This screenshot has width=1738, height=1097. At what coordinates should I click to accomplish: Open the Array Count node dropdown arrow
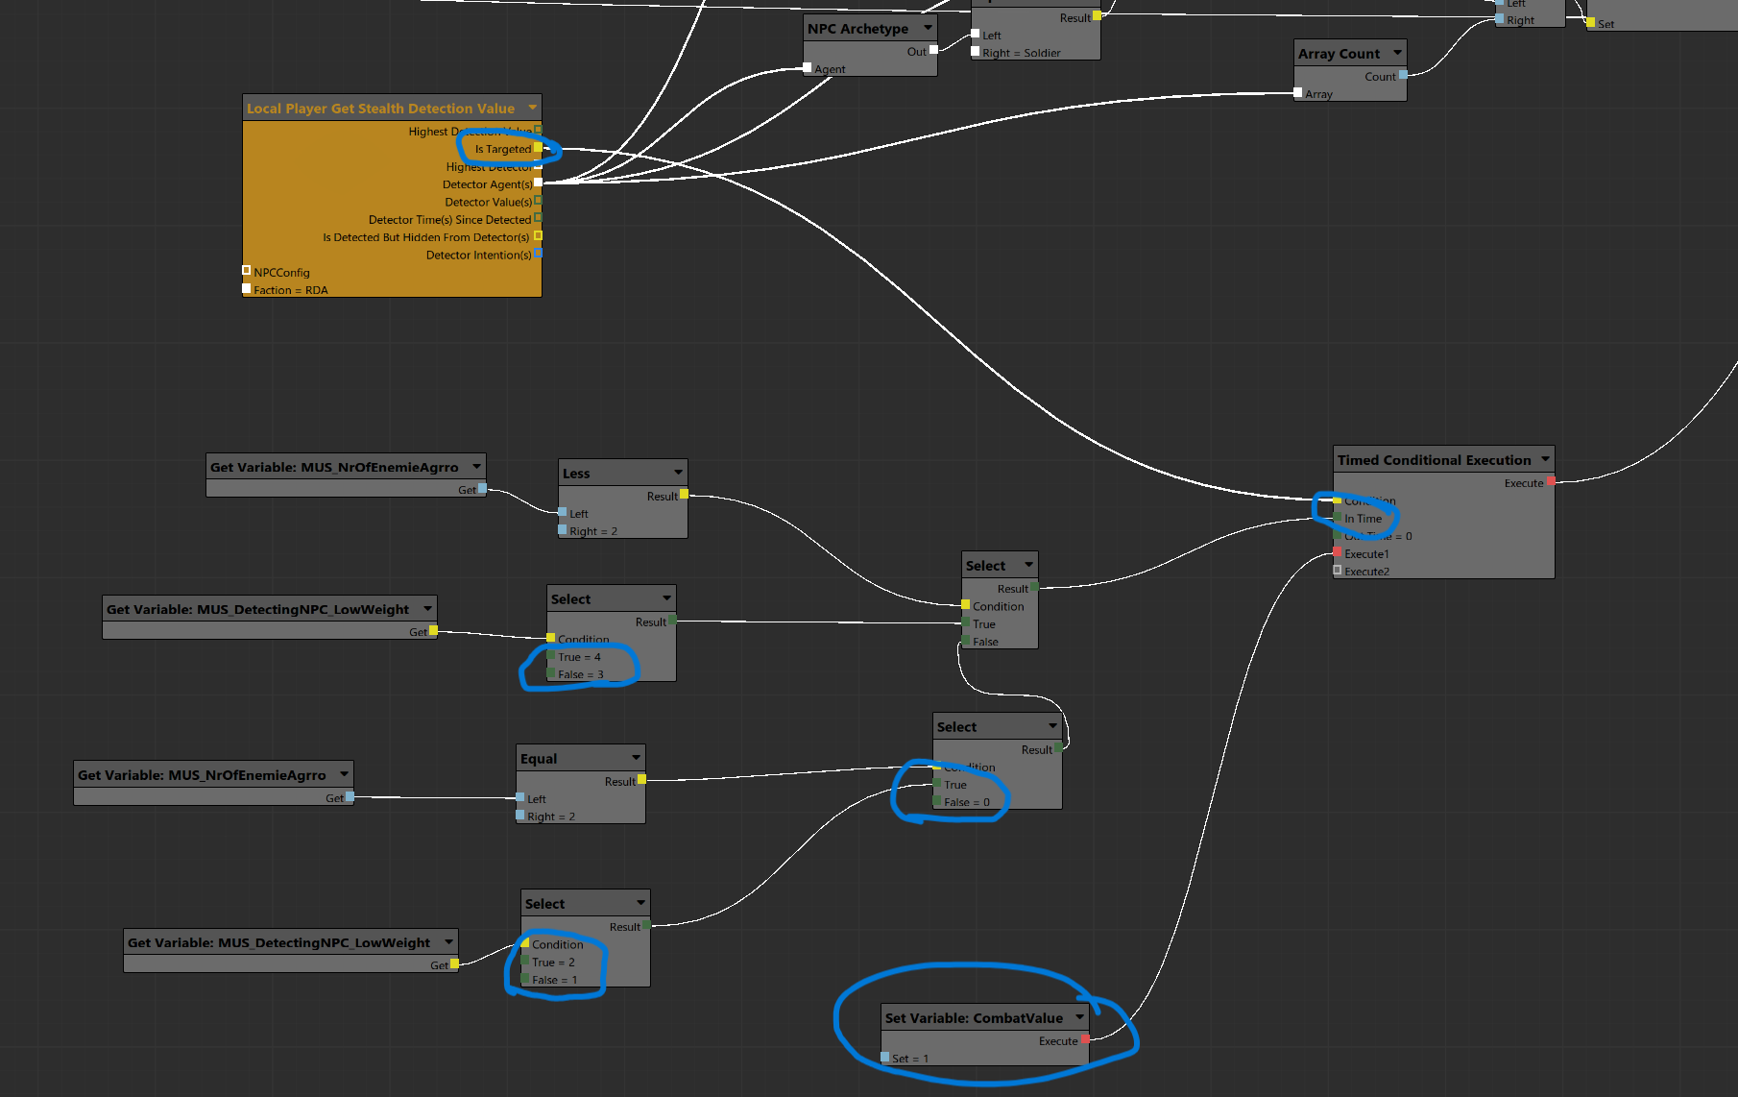pos(1397,53)
